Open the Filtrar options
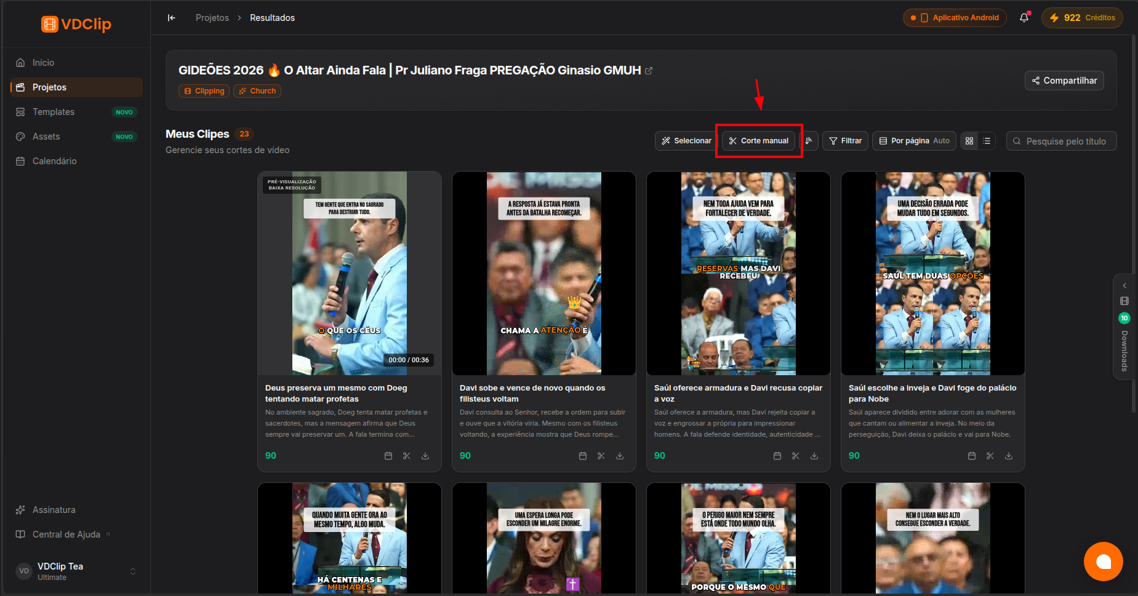Image resolution: width=1138 pixels, height=596 pixels. tap(846, 141)
